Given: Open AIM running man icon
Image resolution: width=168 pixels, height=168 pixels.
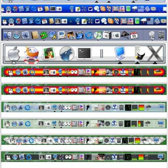Looking at the screenshot, I should (x=52, y=35).
